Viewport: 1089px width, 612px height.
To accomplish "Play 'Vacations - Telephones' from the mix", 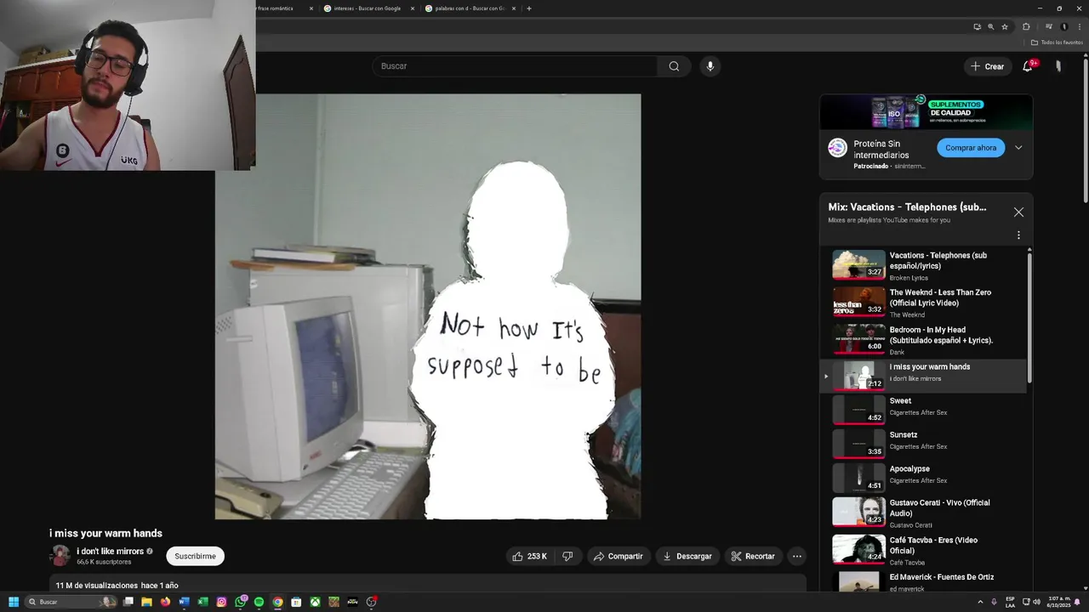I will click(x=925, y=265).
